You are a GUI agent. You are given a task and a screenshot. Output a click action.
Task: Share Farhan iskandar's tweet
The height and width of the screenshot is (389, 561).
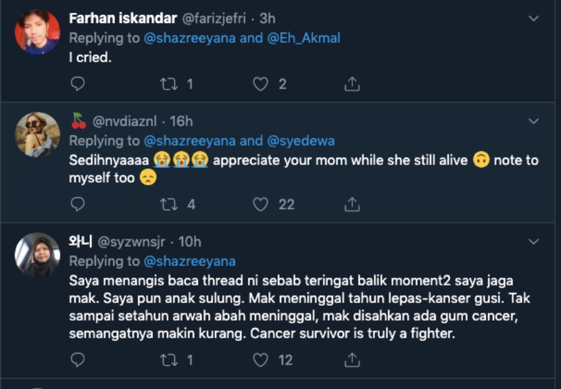point(351,84)
